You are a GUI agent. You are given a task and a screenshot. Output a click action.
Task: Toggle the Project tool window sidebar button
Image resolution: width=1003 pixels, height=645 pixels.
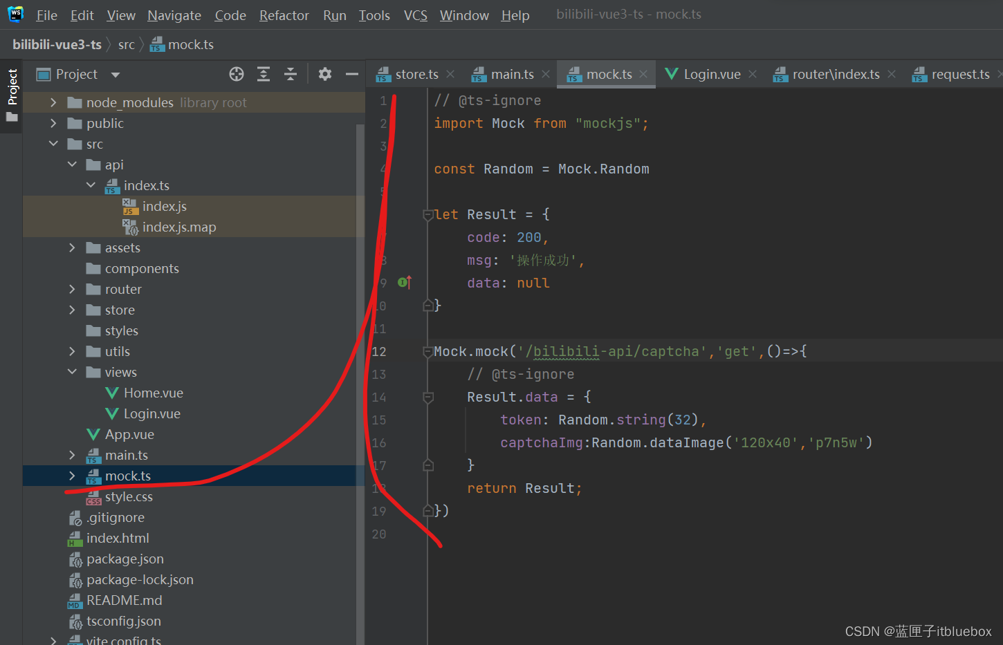(x=12, y=93)
